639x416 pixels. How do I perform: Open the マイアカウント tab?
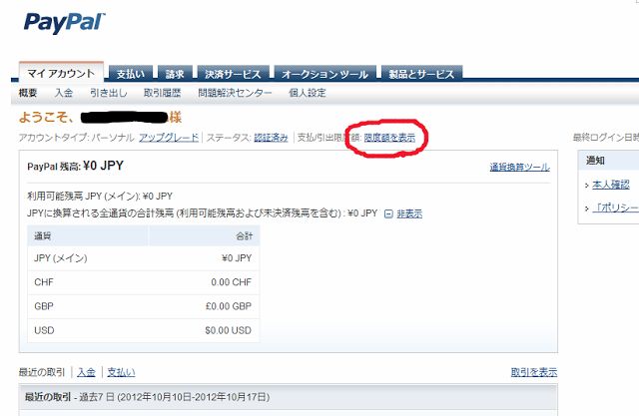click(61, 74)
